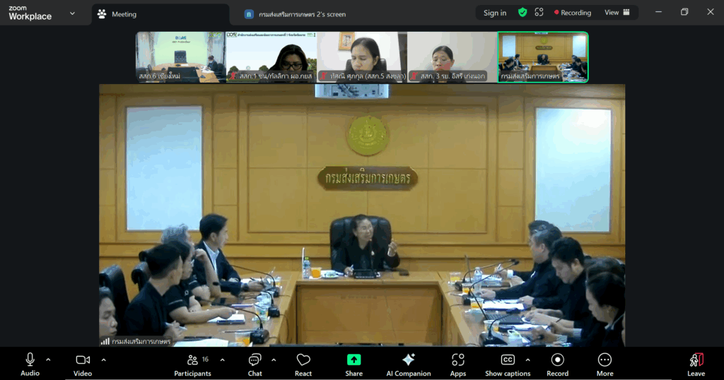Open the Participants panel
Viewport: 724px width, 380px height.
[192, 364]
